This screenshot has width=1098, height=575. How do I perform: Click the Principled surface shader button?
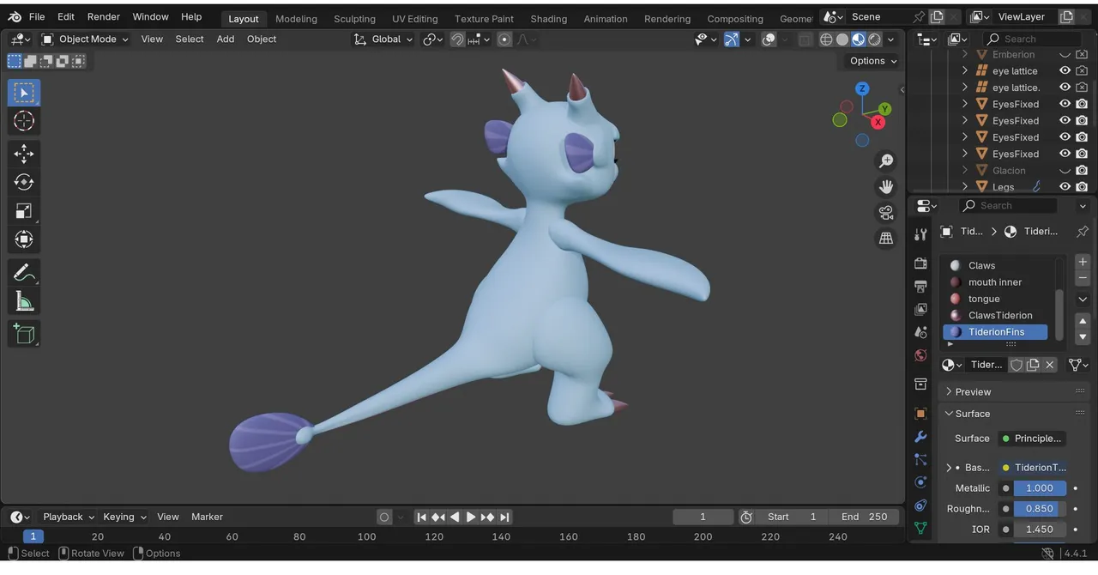[x=1032, y=439]
